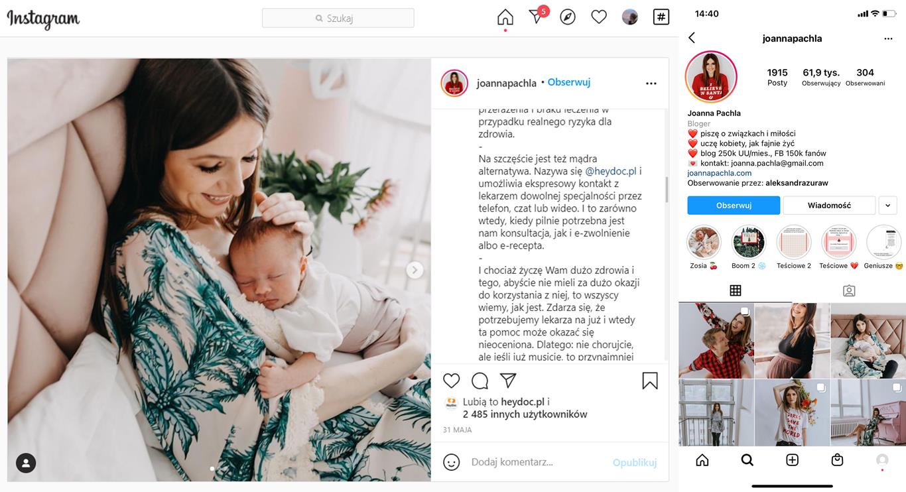Open tagged people icon on photo
The width and height of the screenshot is (906, 492).
click(26, 463)
